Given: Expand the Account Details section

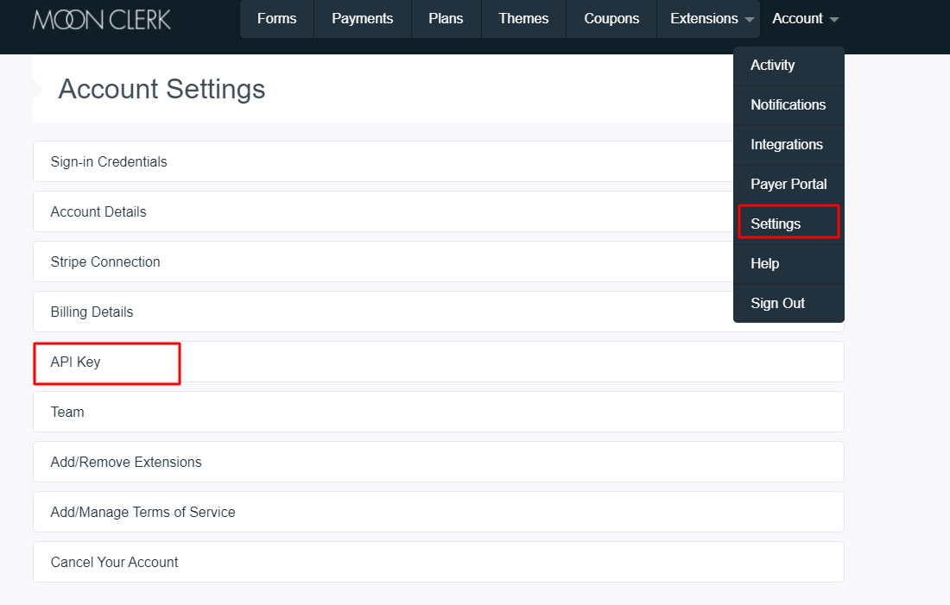Looking at the screenshot, I should tap(383, 211).
